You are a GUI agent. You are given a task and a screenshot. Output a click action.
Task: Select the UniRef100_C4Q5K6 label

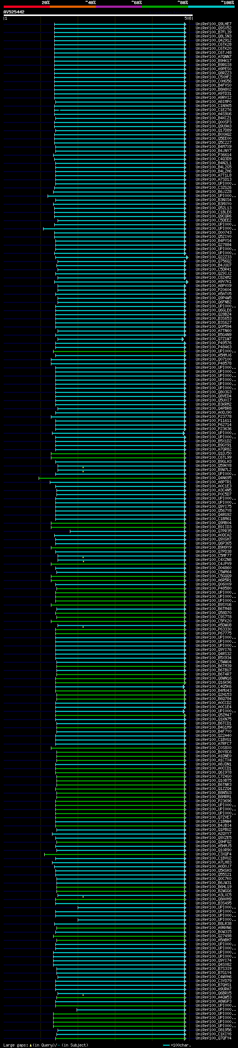(213, 687)
